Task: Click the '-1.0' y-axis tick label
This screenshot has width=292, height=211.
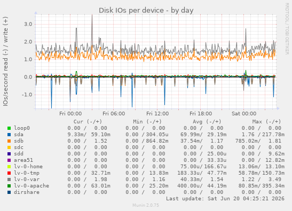Action: 27,95
